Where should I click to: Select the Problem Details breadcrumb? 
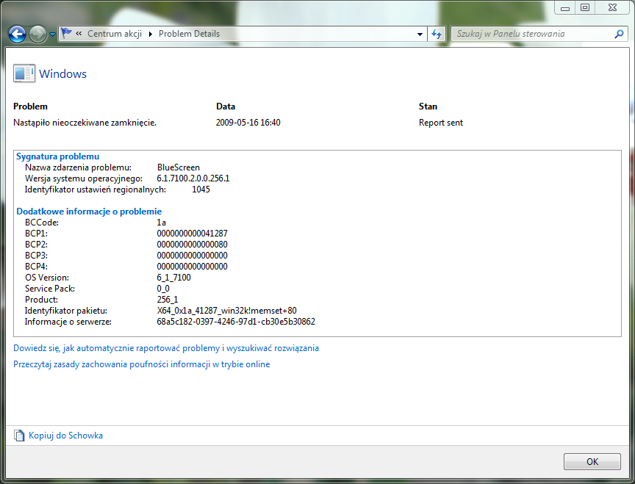tap(189, 34)
